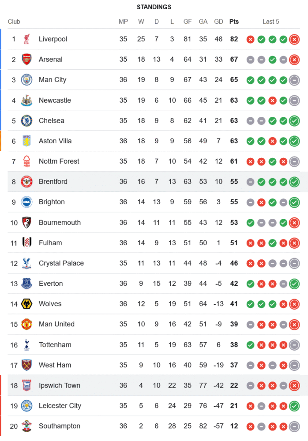Image resolution: width=308 pixels, height=441 pixels.
Task: Click the GD column header
Action: tap(218, 22)
